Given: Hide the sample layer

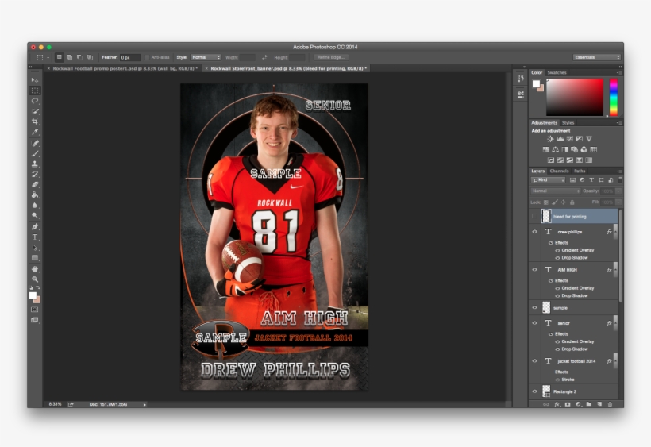Looking at the screenshot, I should [x=534, y=307].
